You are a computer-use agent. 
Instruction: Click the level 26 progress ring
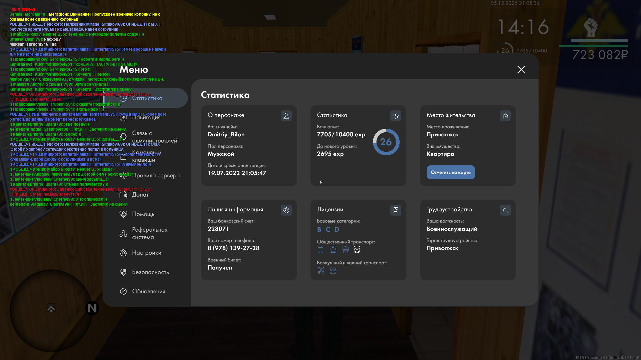[386, 142]
